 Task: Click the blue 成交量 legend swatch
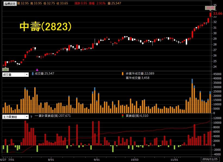pyautogui.click(x=33, y=74)
